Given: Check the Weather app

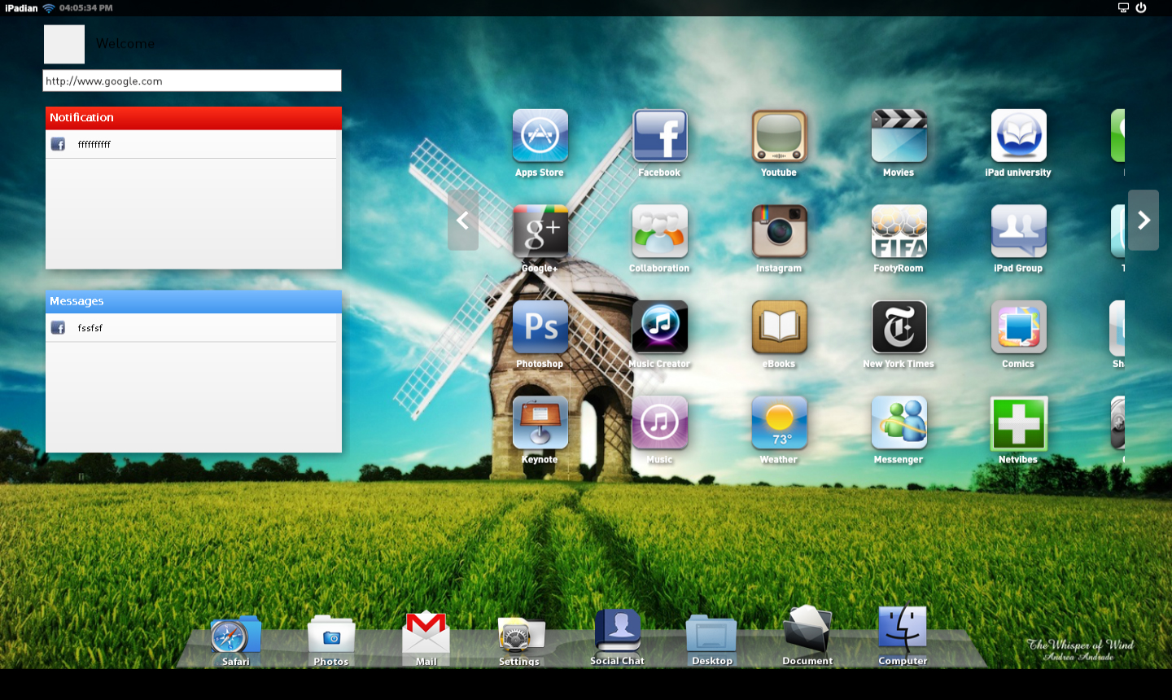Looking at the screenshot, I should (x=780, y=423).
